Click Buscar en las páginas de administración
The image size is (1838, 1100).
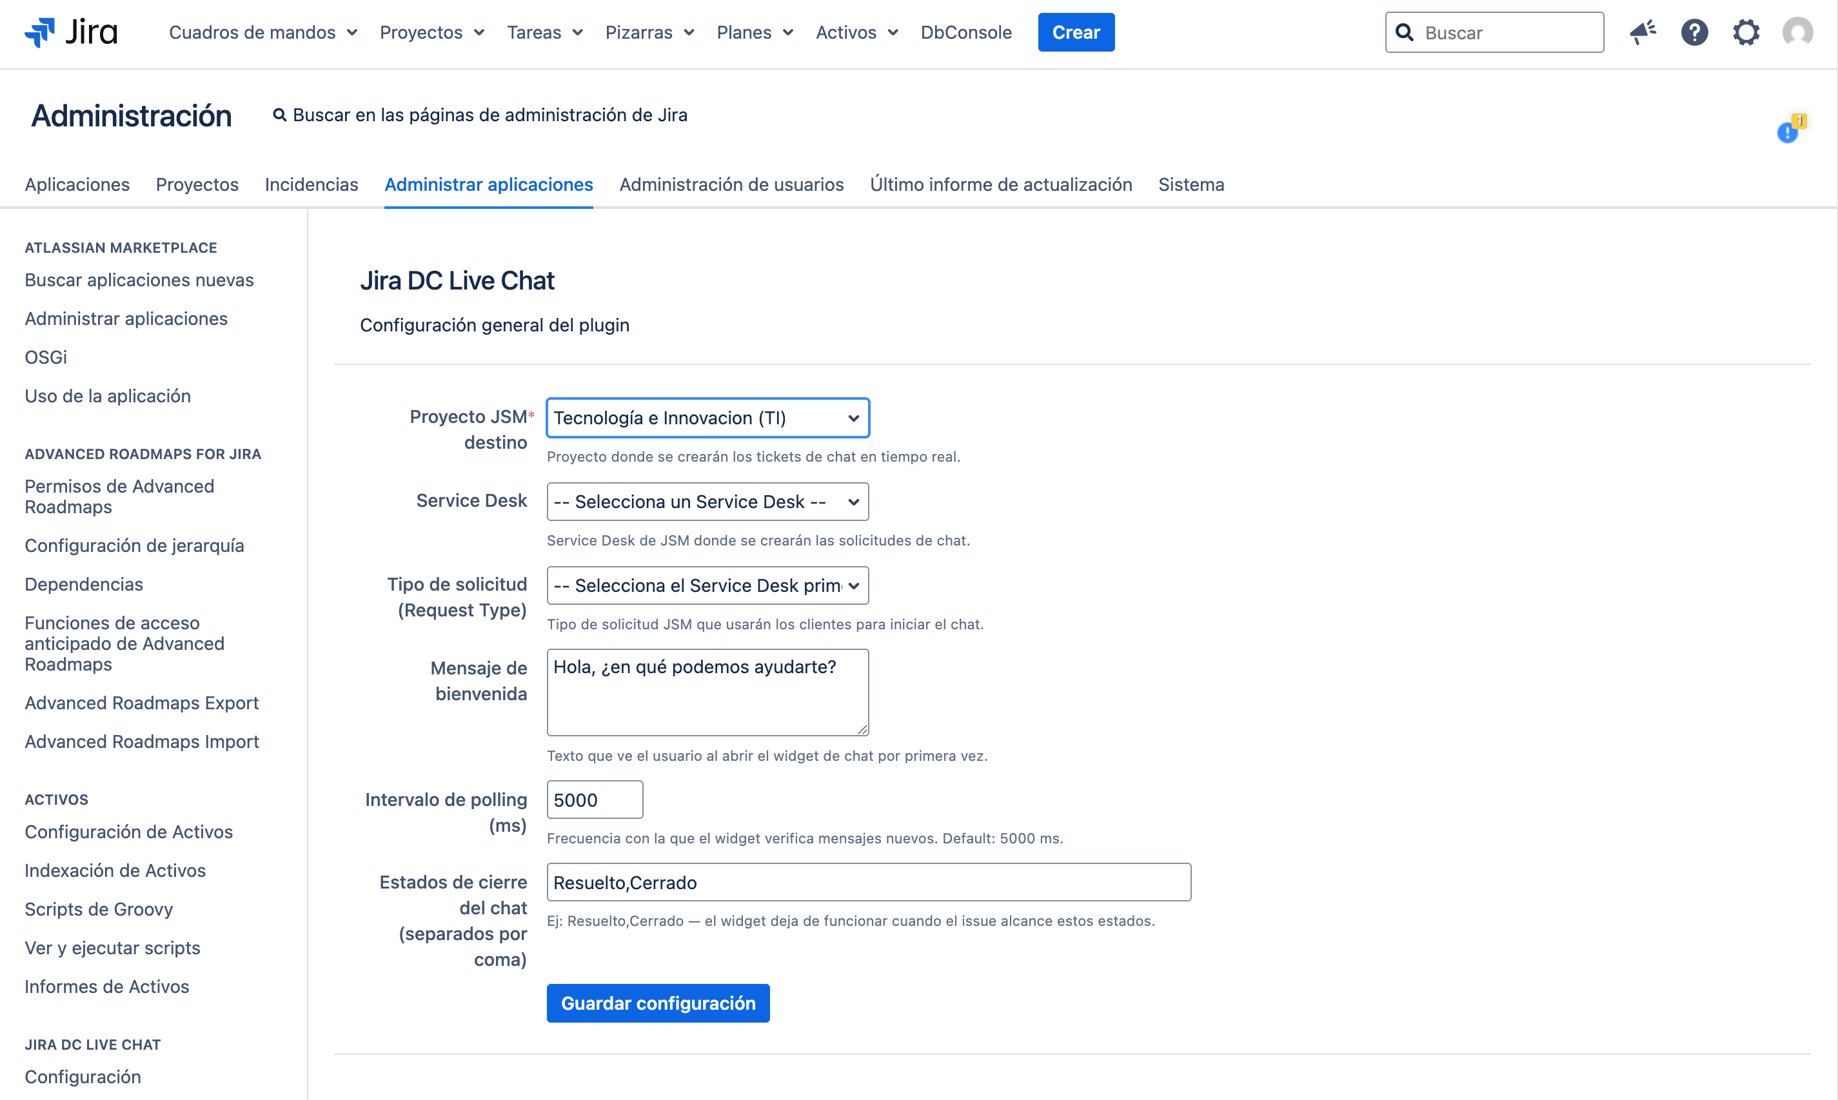489,115
